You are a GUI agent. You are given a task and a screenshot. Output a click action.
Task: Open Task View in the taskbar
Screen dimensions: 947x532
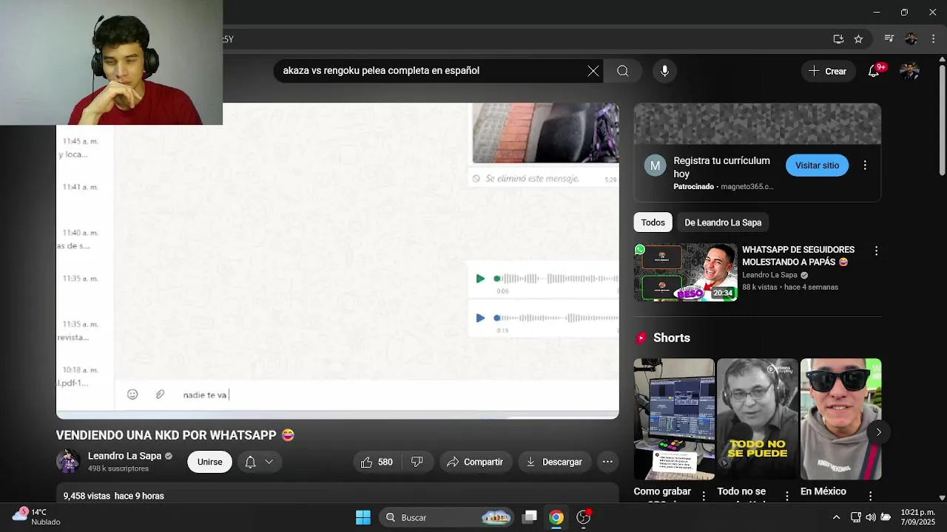point(530,517)
